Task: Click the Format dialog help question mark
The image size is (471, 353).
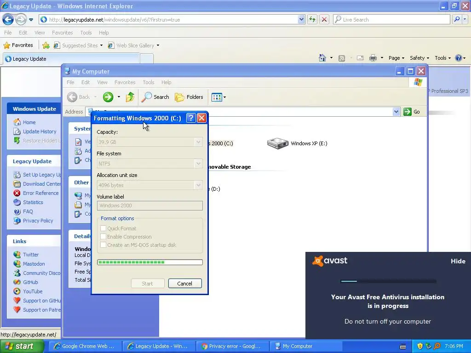Action: (x=191, y=118)
